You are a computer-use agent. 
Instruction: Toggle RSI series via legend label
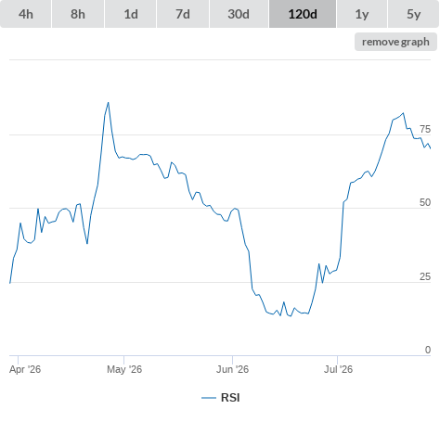click(x=230, y=398)
